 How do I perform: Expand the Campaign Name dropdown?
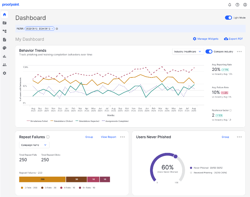(34, 145)
